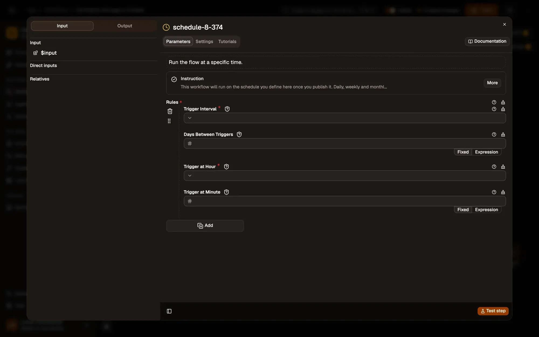The width and height of the screenshot is (539, 337).
Task: Open the Documentation link
Action: pos(487,42)
